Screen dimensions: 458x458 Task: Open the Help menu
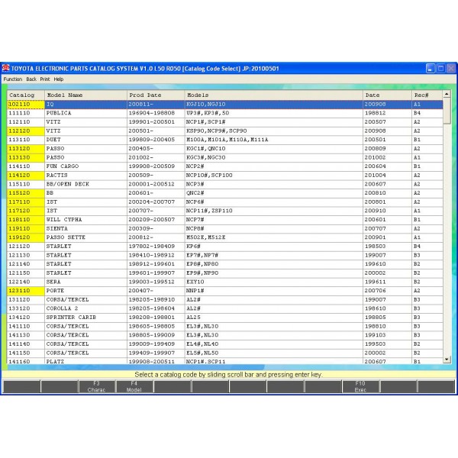pos(59,79)
